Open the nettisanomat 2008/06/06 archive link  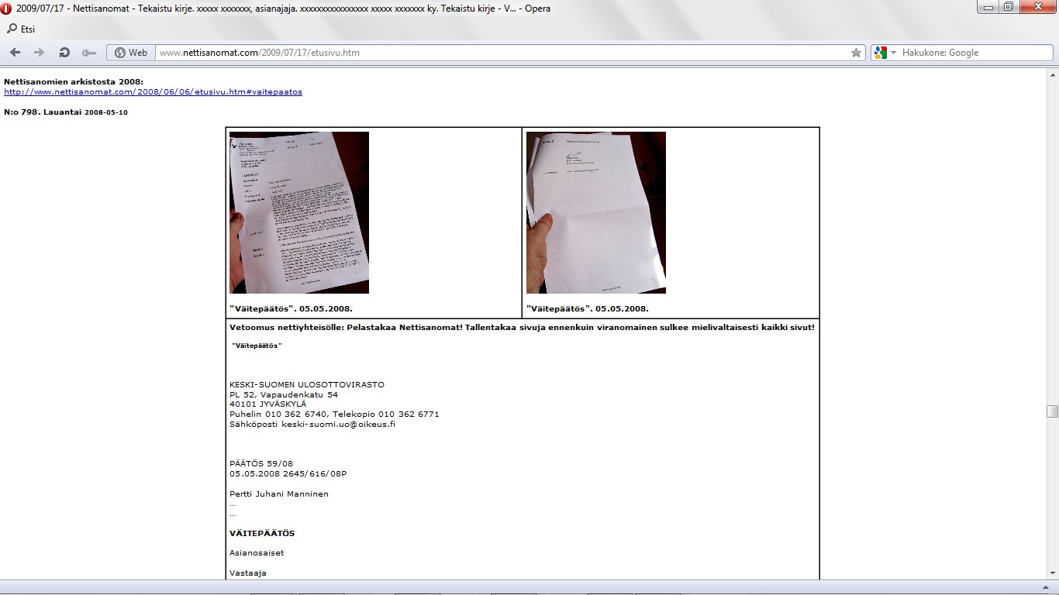pos(153,91)
